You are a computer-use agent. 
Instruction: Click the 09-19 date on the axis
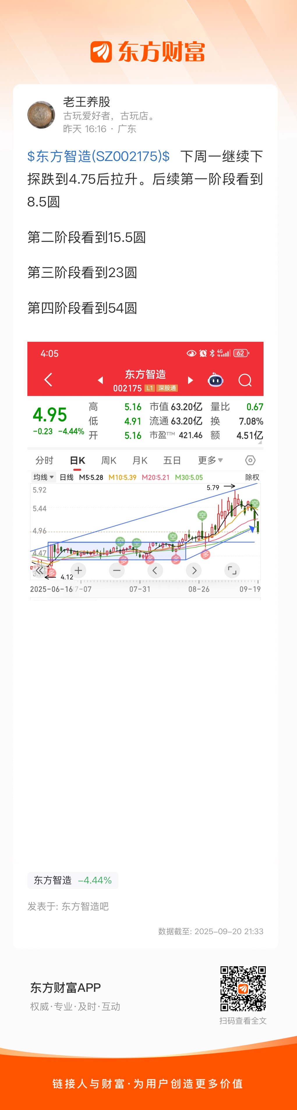250,589
